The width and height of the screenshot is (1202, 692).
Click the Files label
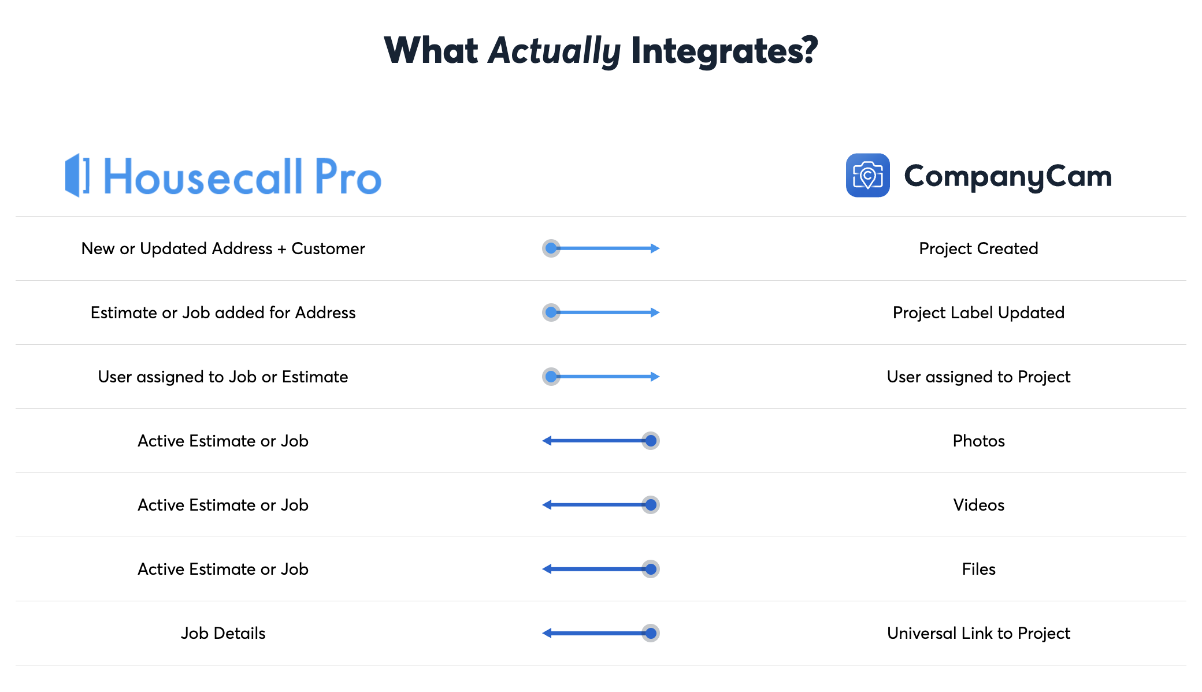point(978,569)
